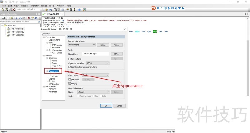Collapse File Transfer tree node
This screenshot has height=133, width=250.
point(44,87)
